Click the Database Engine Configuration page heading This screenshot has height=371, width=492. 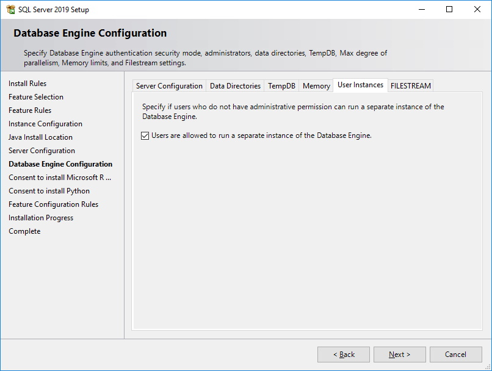pos(90,33)
